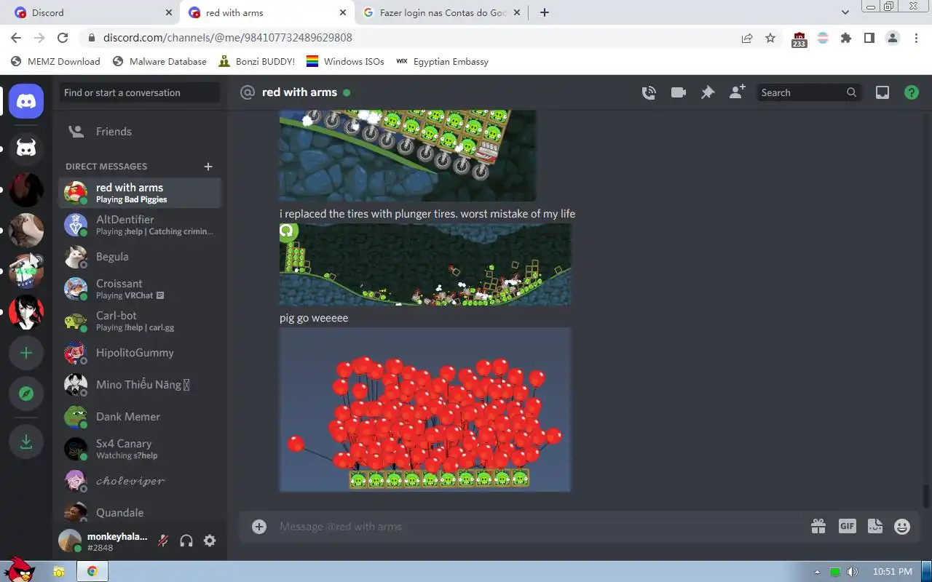Go back in browser
The image size is (932, 582).
(x=16, y=38)
